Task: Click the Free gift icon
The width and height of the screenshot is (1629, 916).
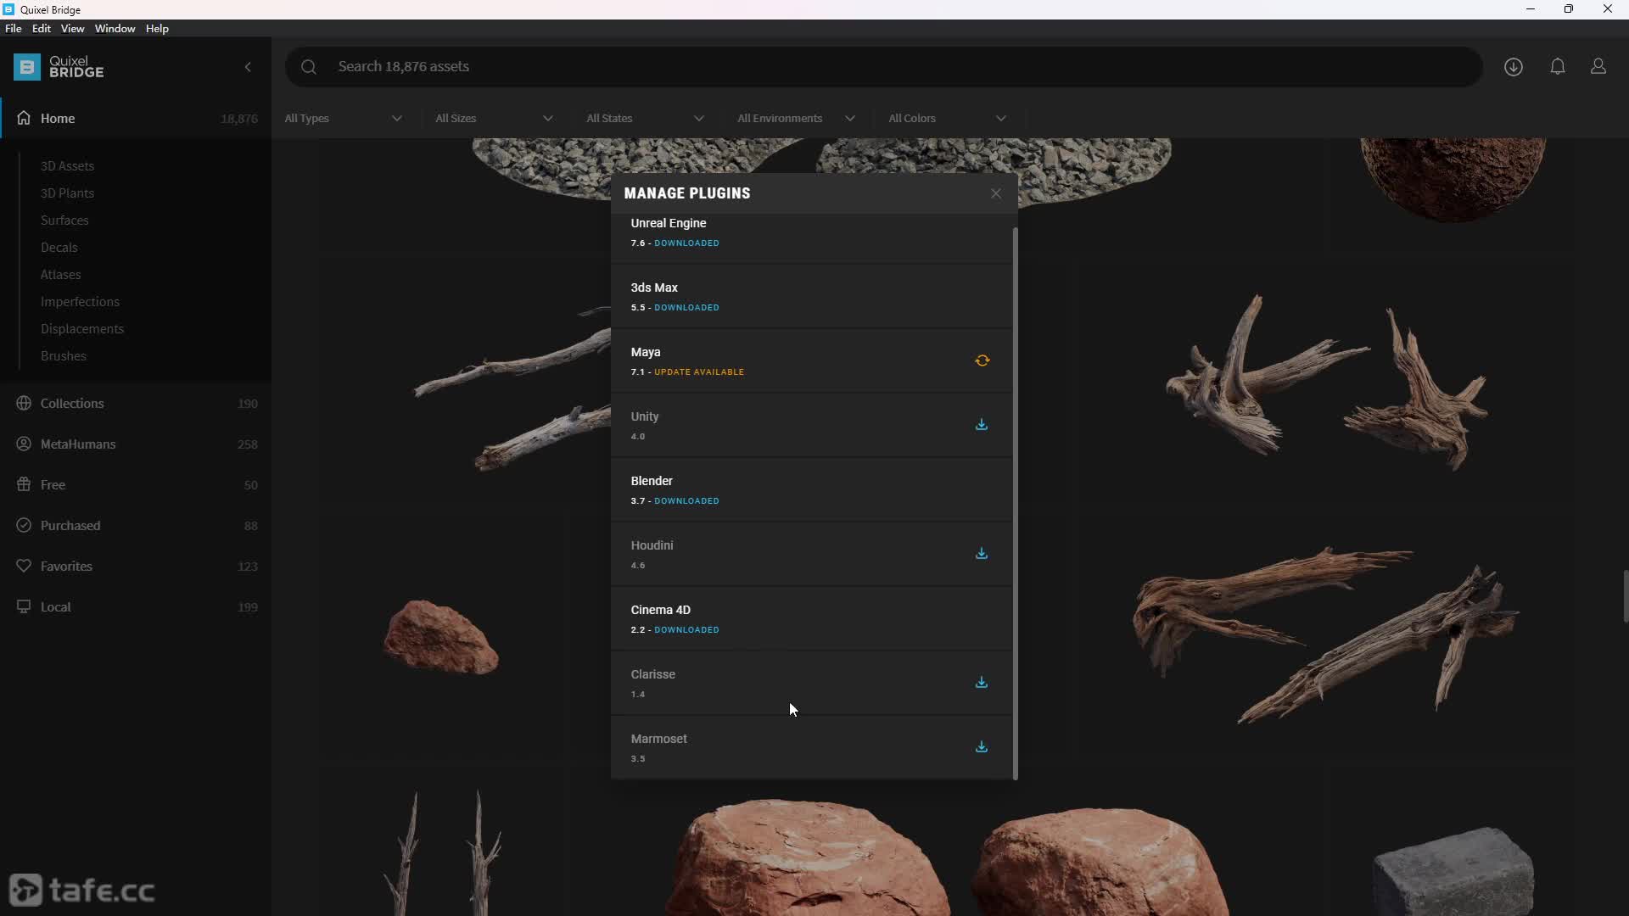Action: pos(24,484)
